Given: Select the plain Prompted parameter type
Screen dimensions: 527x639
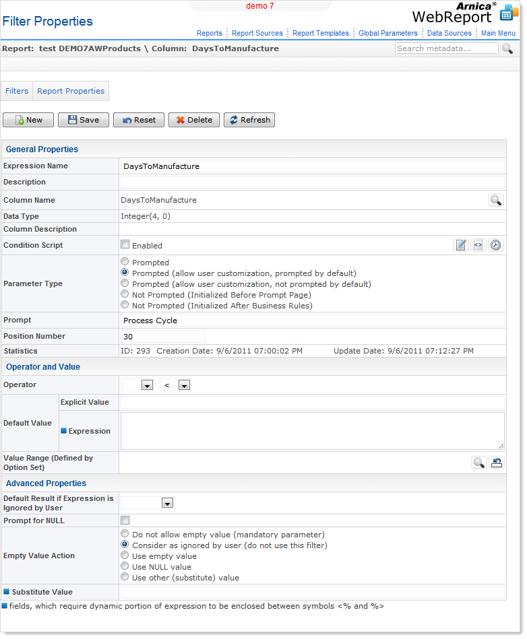Looking at the screenshot, I should [x=125, y=262].
